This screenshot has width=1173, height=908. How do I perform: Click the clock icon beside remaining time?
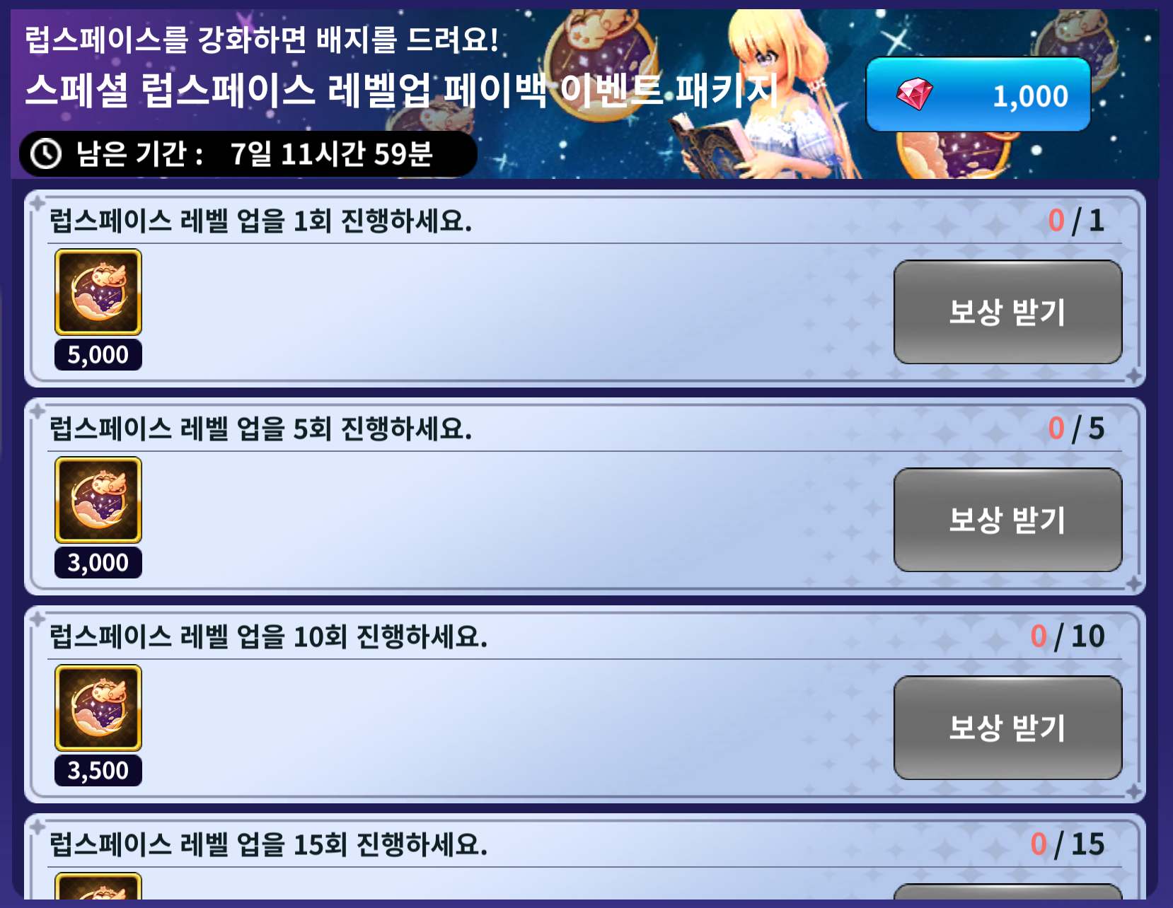[46, 153]
